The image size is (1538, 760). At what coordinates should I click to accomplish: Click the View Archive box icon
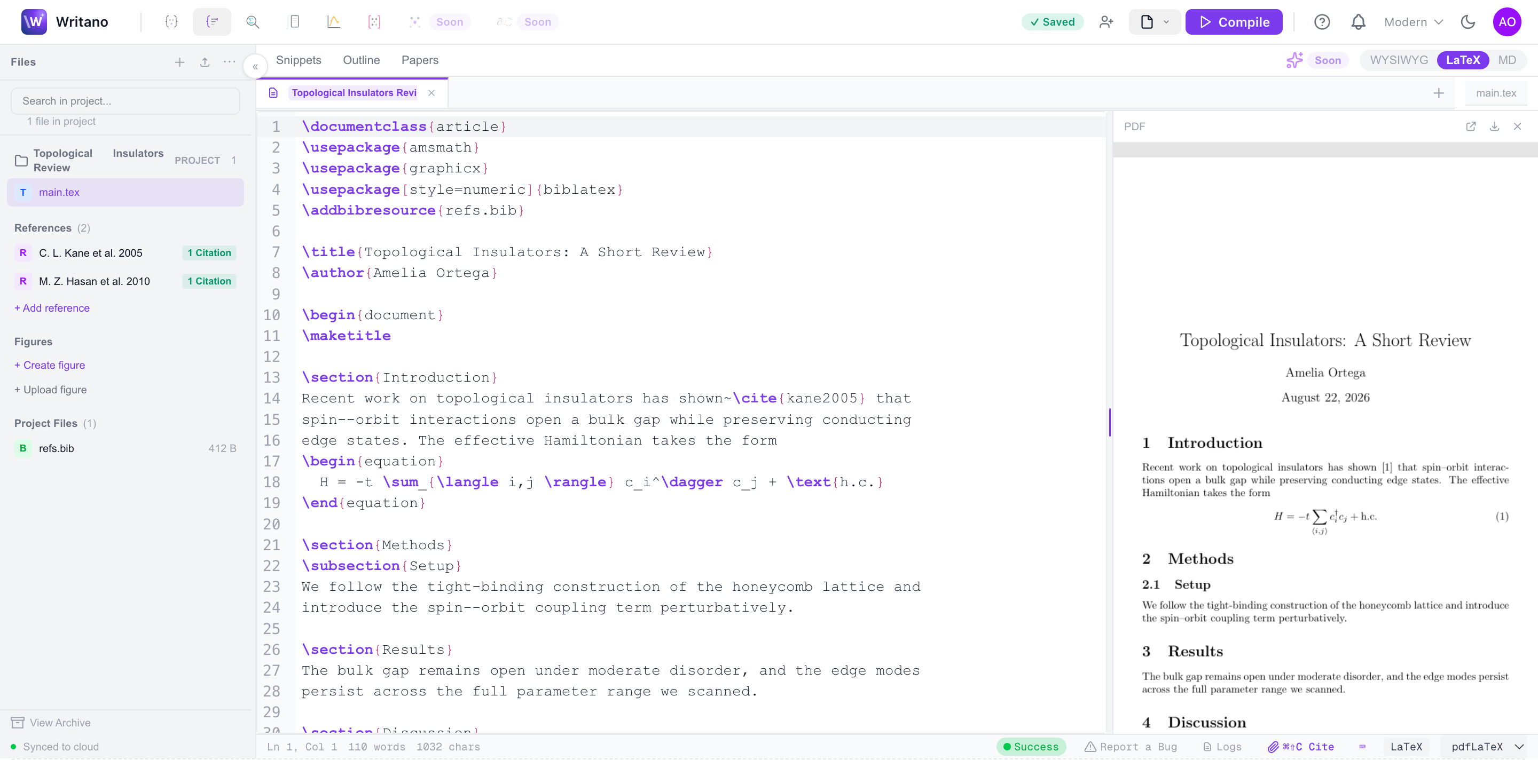click(x=18, y=723)
